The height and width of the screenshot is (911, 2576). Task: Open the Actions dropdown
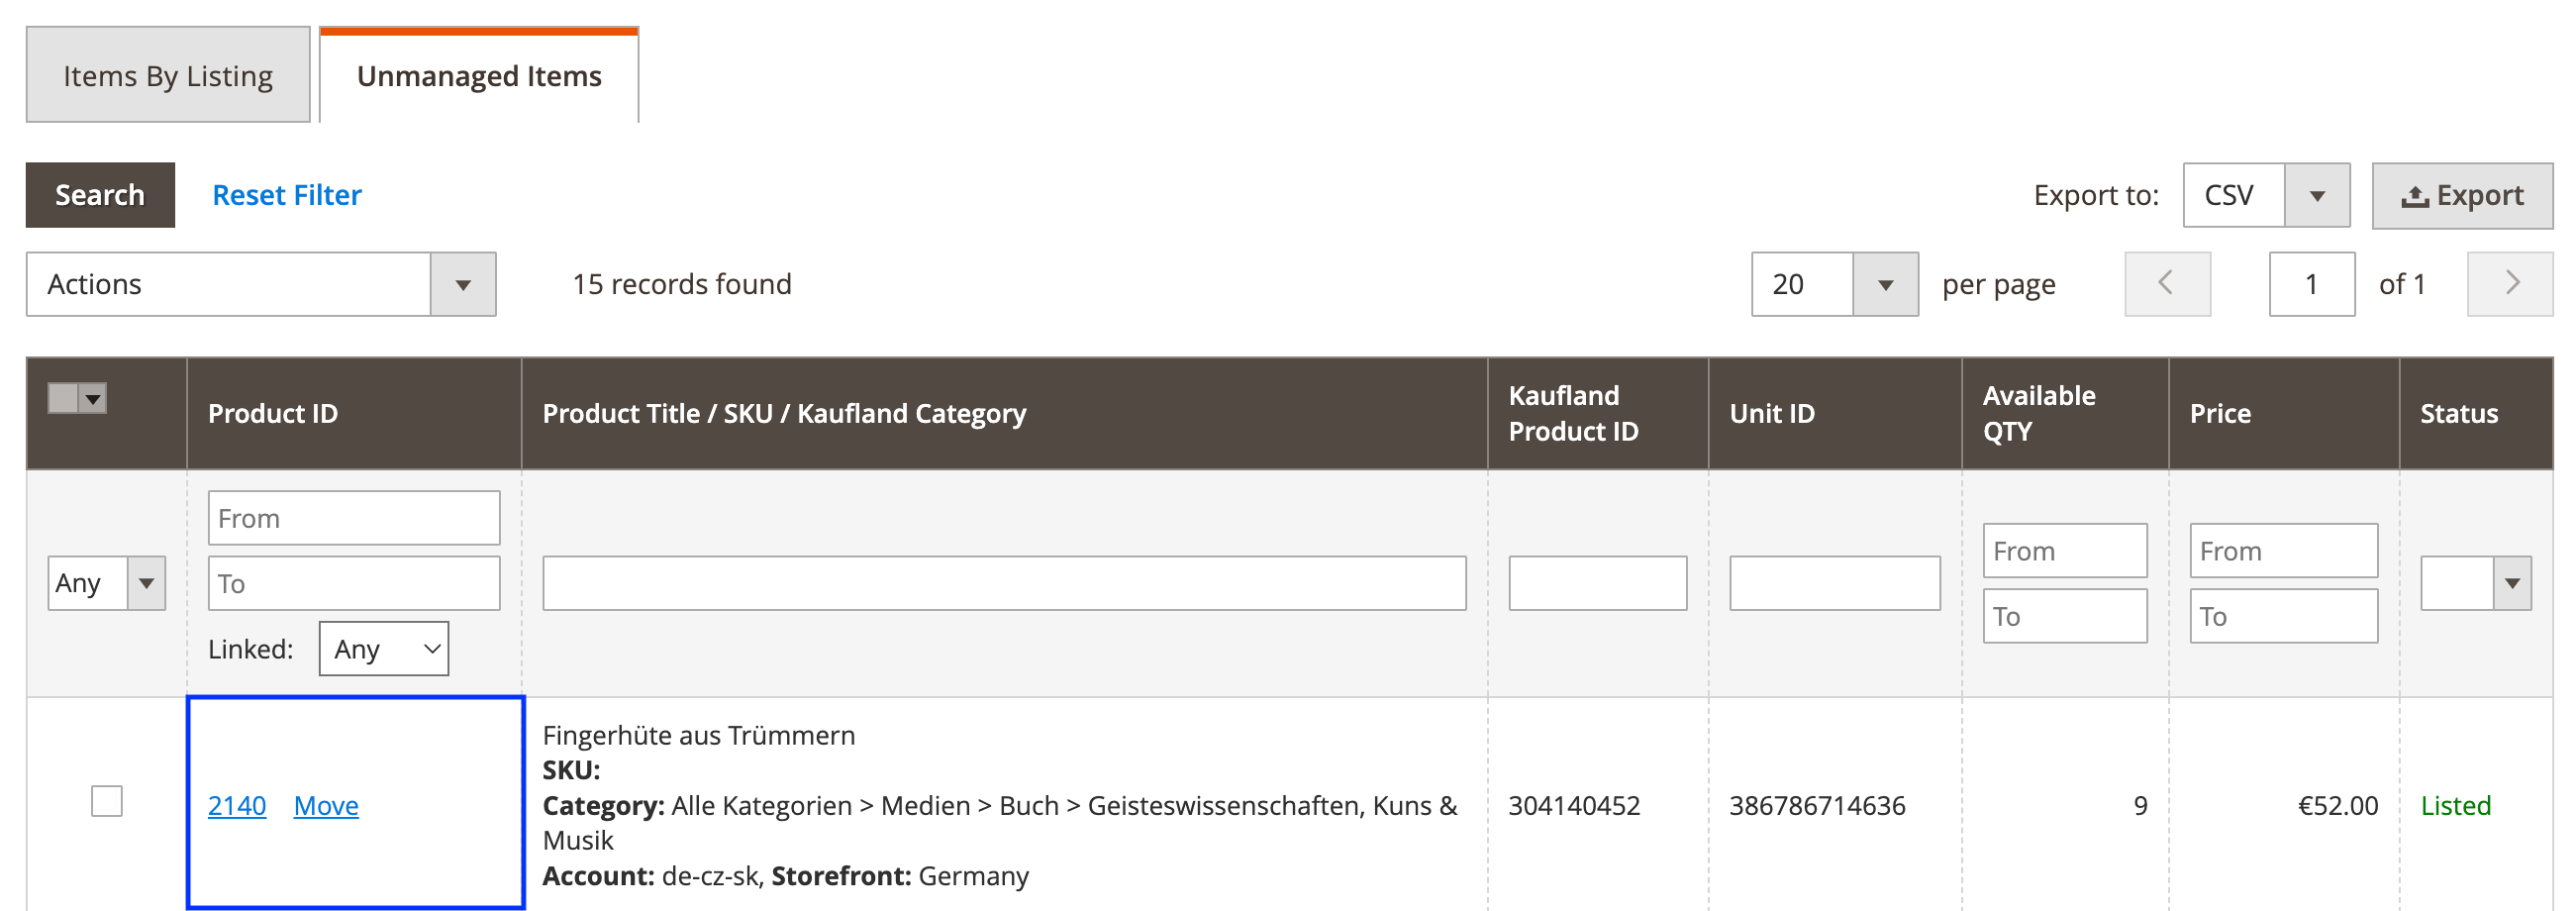tap(261, 284)
